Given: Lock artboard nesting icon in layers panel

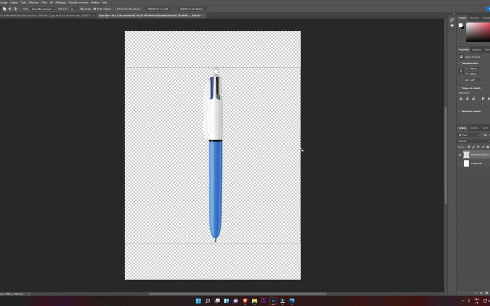Looking at the screenshot, I should pyautogui.click(x=483, y=147).
